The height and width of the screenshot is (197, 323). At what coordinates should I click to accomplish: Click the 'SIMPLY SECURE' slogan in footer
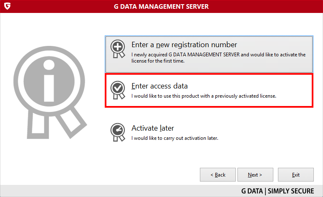coord(291,191)
